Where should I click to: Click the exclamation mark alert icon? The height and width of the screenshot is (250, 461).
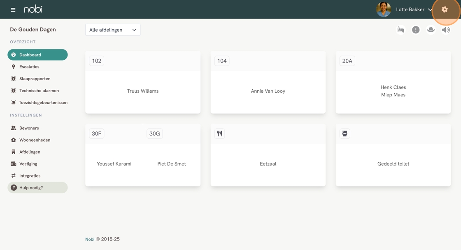click(416, 30)
